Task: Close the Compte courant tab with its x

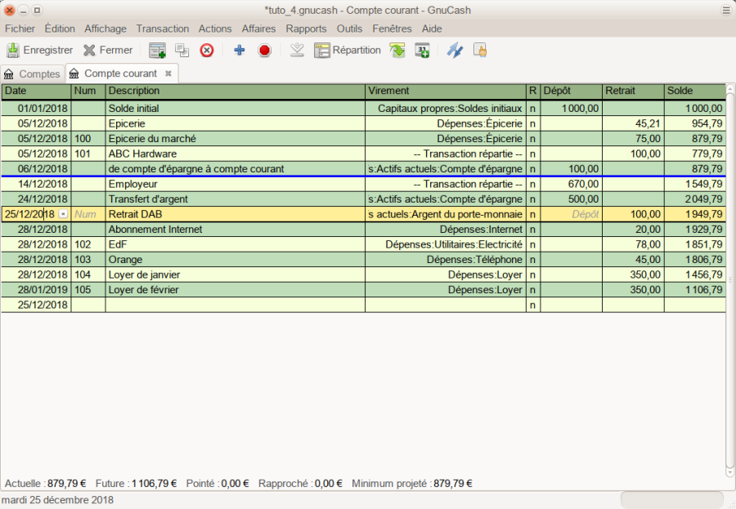Action: click(168, 74)
